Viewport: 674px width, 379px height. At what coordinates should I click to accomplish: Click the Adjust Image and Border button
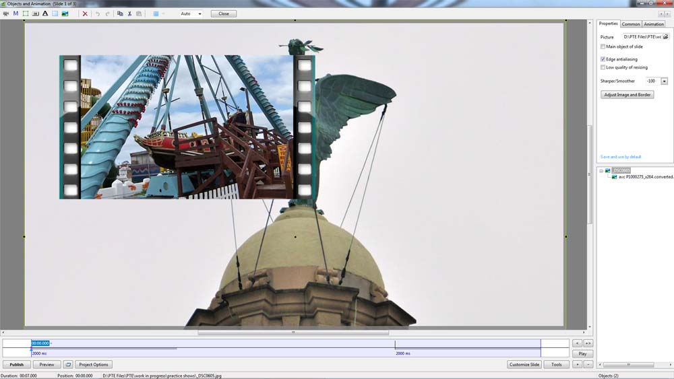point(627,95)
